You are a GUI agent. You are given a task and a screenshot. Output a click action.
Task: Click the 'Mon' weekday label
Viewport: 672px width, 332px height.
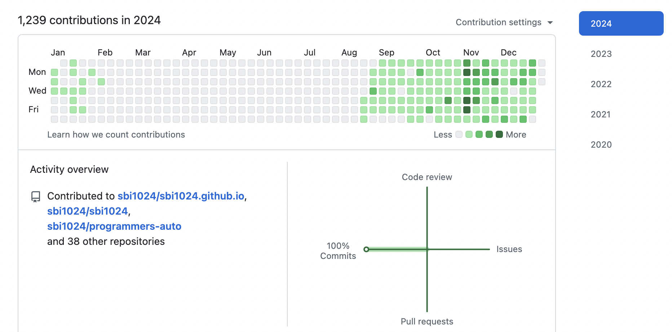click(37, 72)
